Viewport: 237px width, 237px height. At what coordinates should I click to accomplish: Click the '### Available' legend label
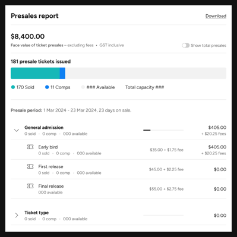click(100, 87)
